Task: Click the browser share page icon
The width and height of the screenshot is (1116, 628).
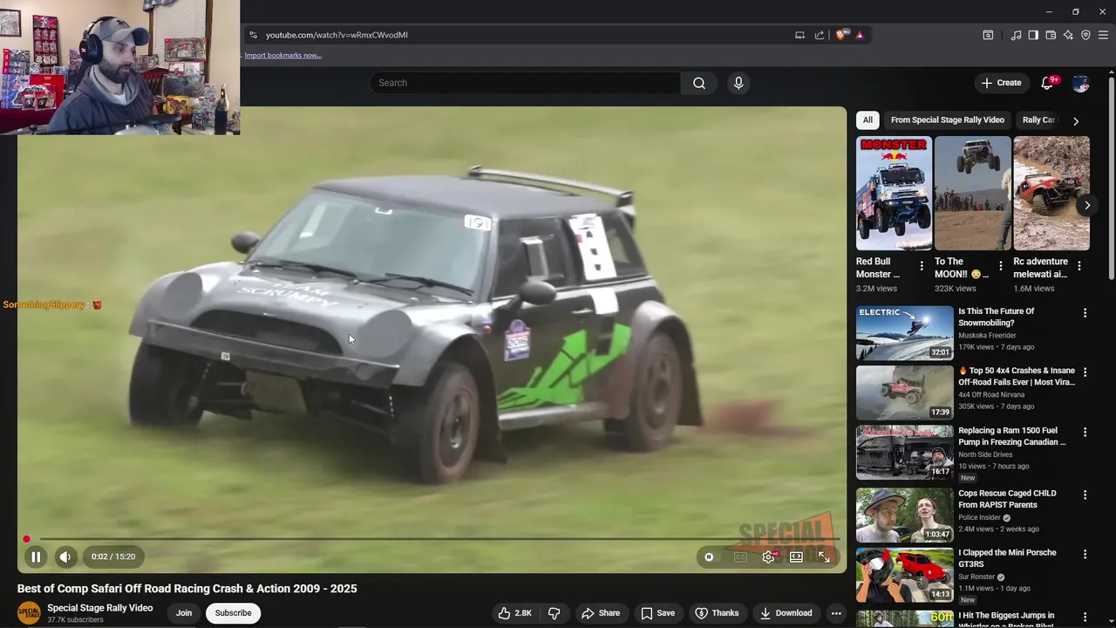Action: pyautogui.click(x=820, y=35)
